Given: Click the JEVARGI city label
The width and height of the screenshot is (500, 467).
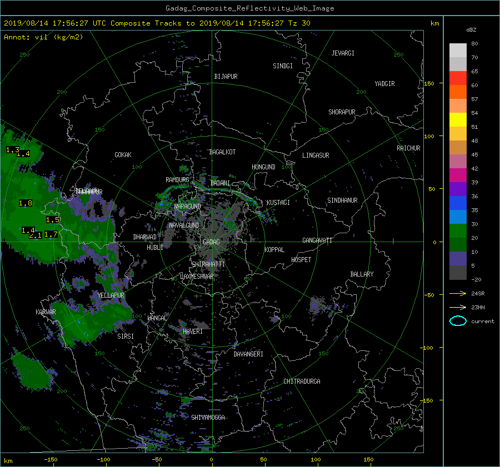Looking at the screenshot, I should [343, 53].
